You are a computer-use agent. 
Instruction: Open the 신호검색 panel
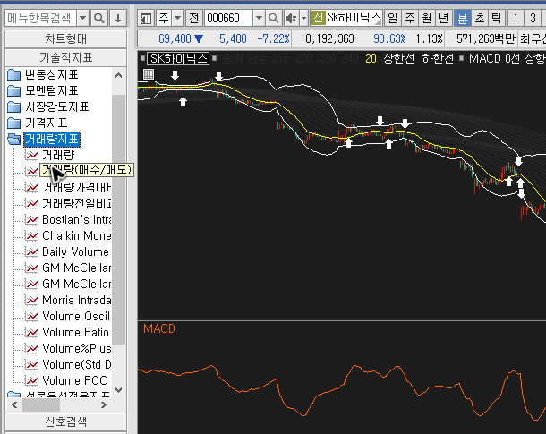pyautogui.click(x=66, y=421)
